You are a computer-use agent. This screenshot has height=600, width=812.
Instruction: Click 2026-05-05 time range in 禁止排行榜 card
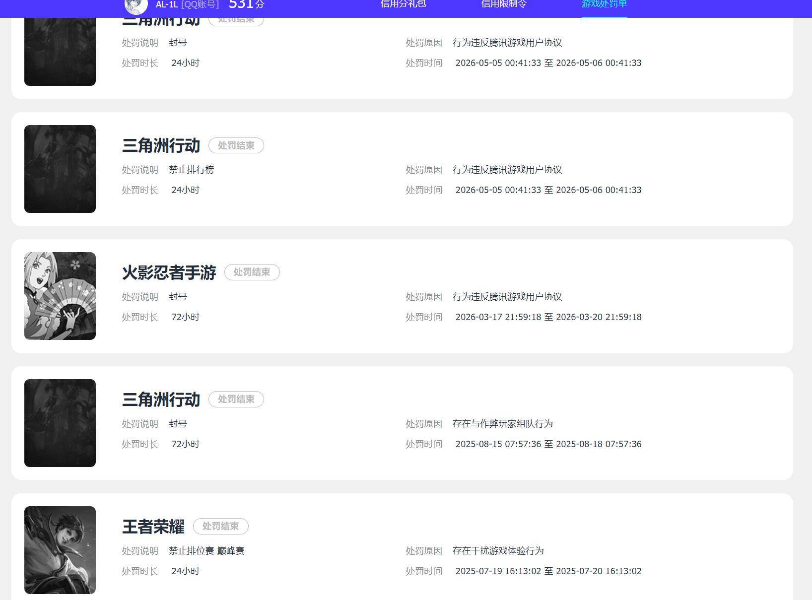[x=548, y=190]
